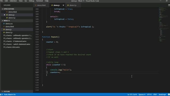Switch to the demo1.js editor tab
Viewport: 170px width, 96px height.
[73, 5]
